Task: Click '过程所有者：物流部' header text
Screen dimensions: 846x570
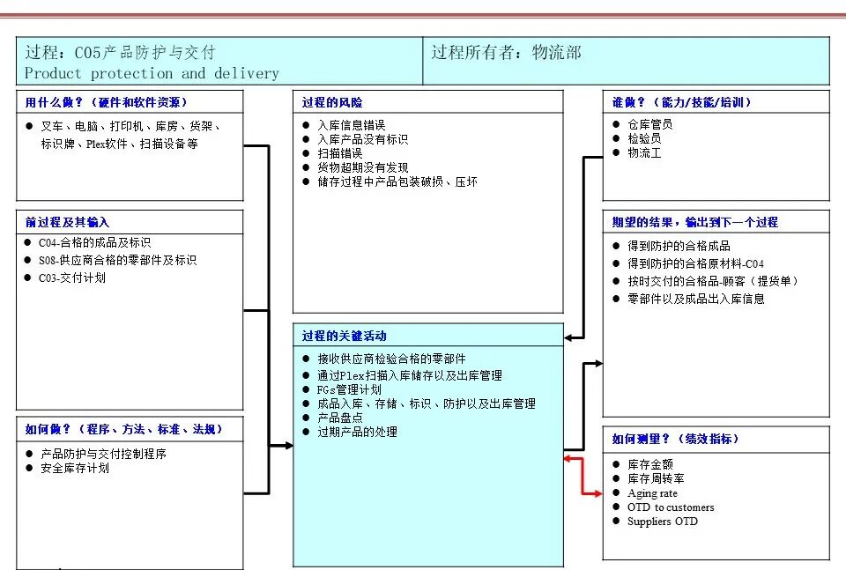Action: tap(506, 52)
